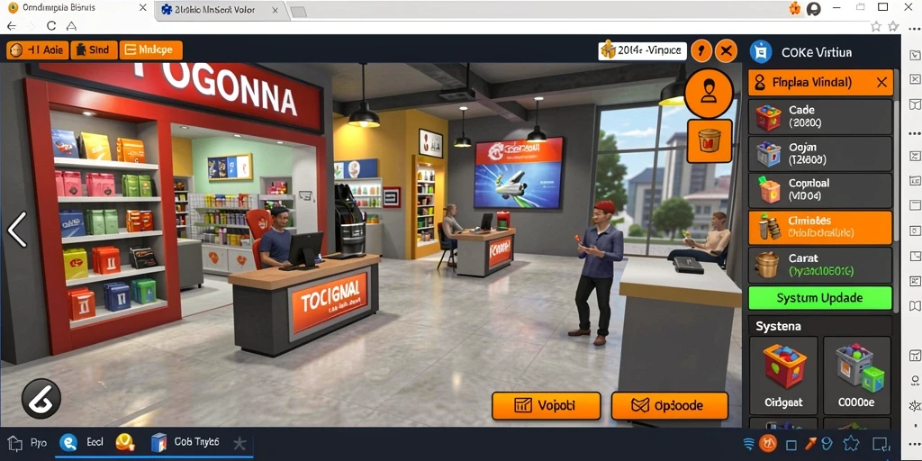Click the orange bucket icon below avatar

tap(710, 141)
